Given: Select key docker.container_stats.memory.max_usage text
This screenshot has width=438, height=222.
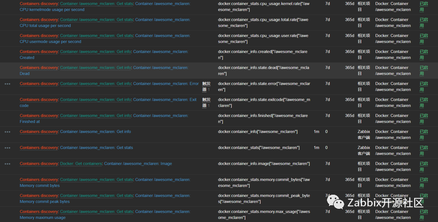Looking at the screenshot, I should pyautogui.click(x=264, y=215).
